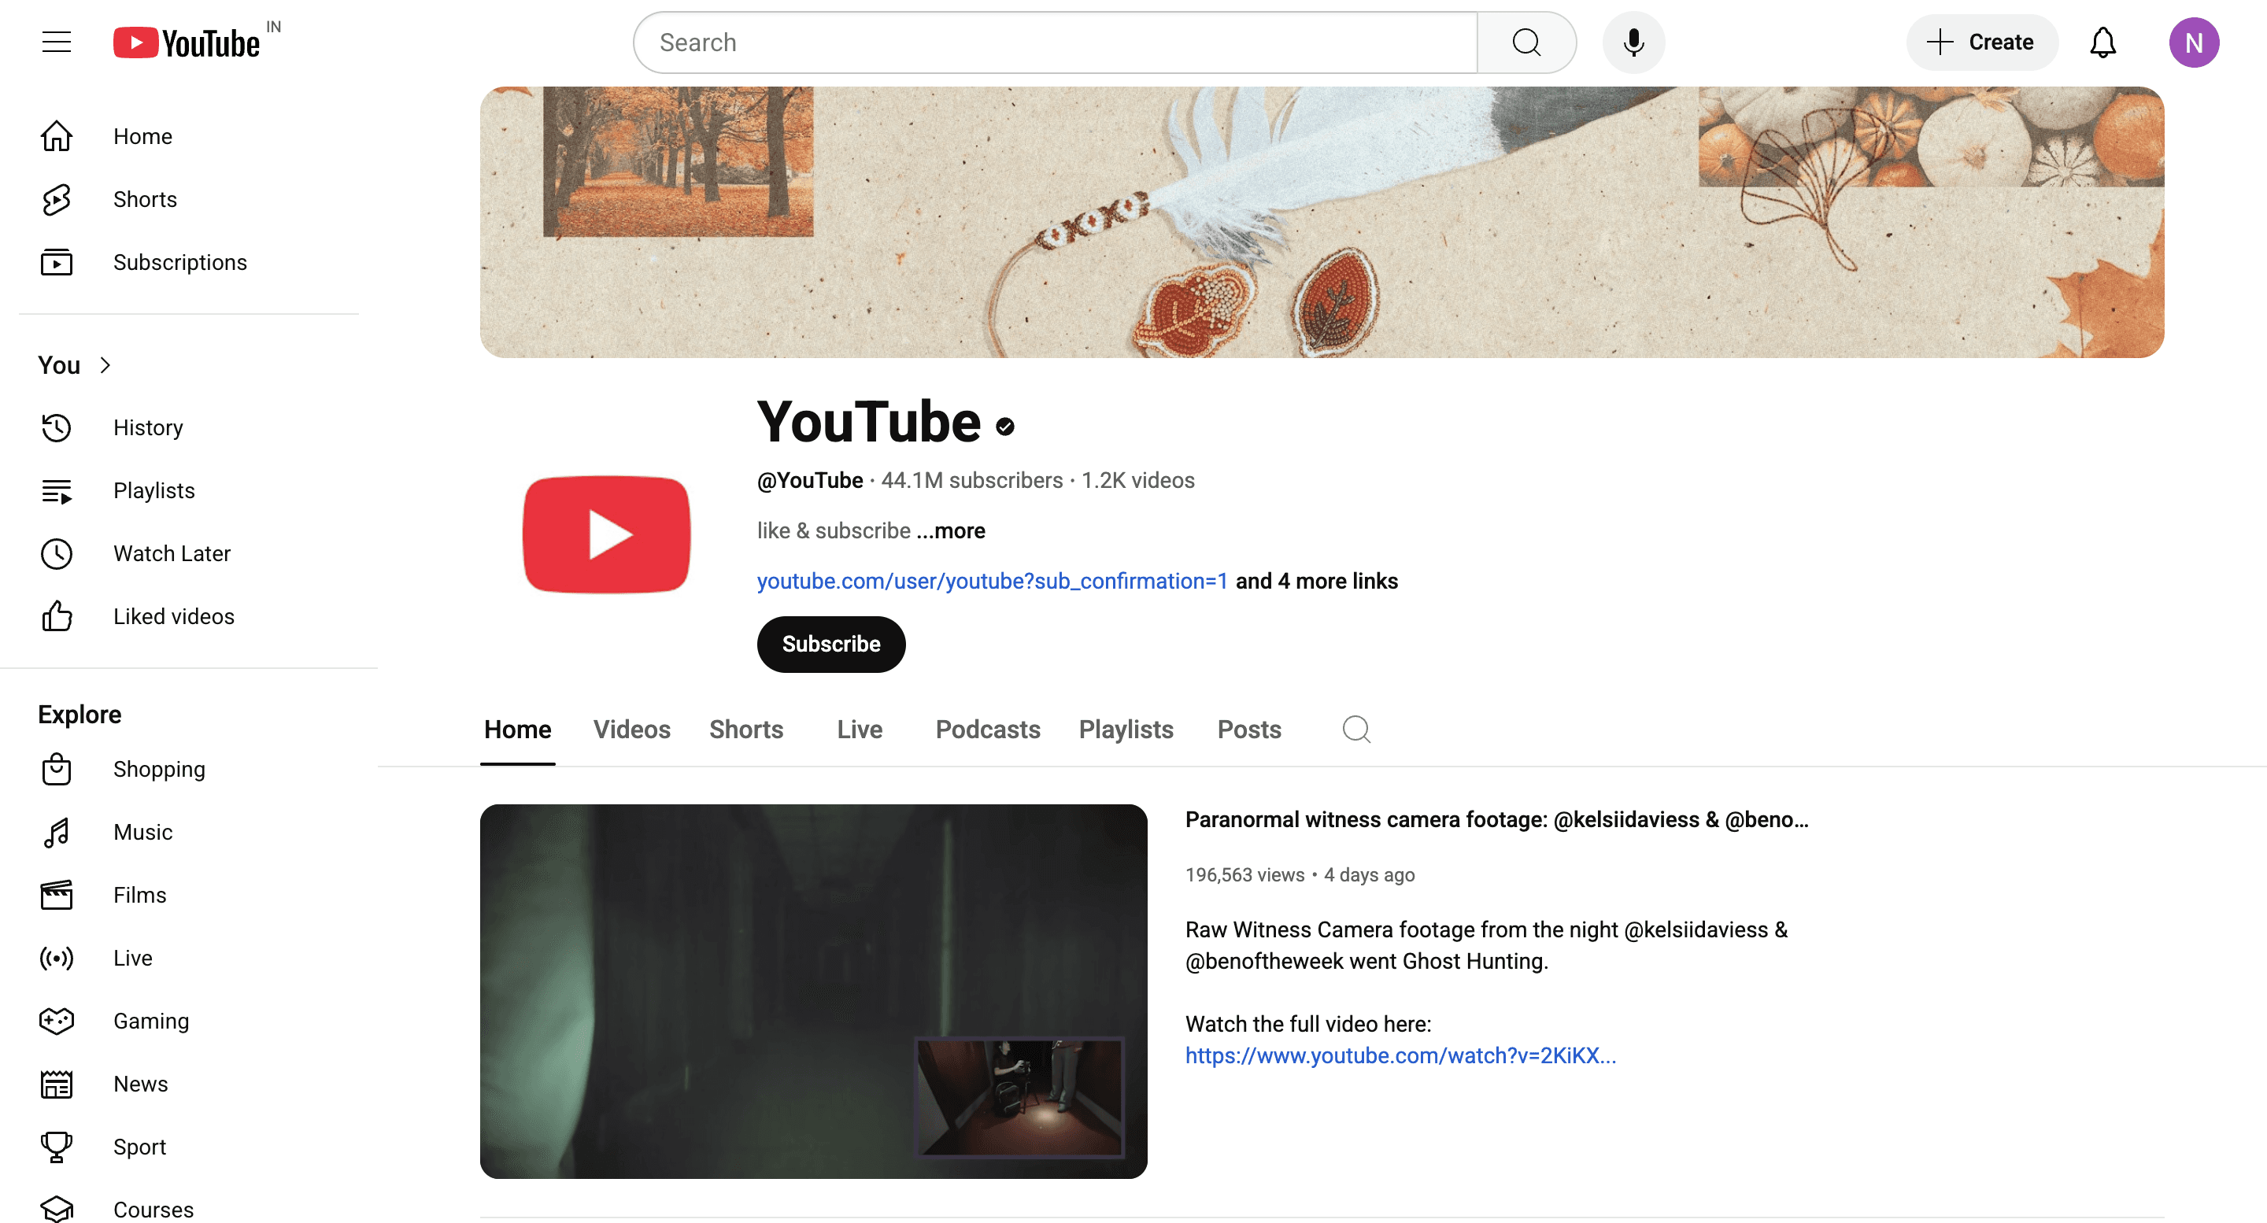
Task: Click the Create button
Action: 1980,42
